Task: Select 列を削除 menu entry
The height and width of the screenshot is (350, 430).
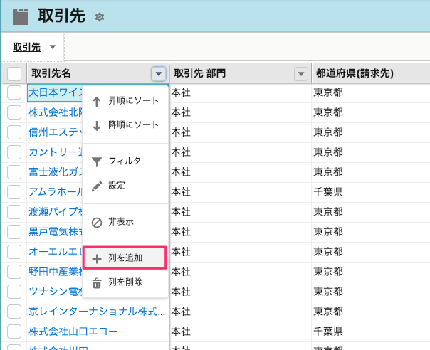Action: point(125,282)
